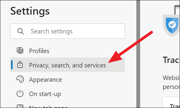Click the Tracking prevention heading text
The height and width of the screenshot is (108, 180).
tap(171, 60)
